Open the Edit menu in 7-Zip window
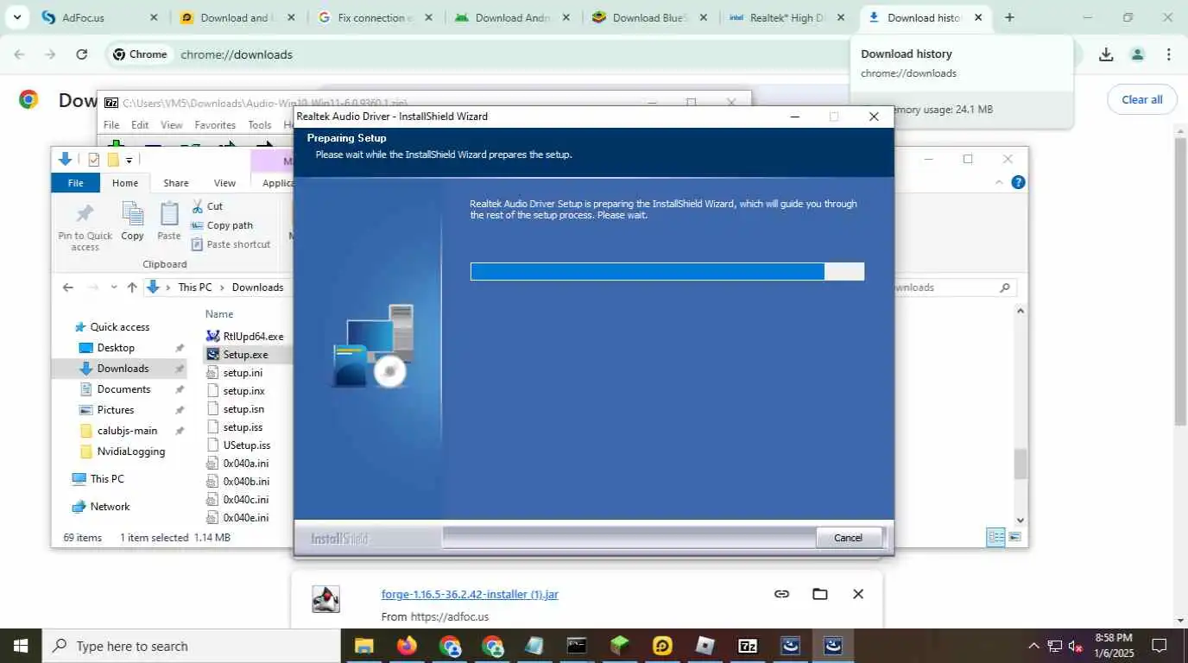The width and height of the screenshot is (1188, 663). [x=140, y=125]
